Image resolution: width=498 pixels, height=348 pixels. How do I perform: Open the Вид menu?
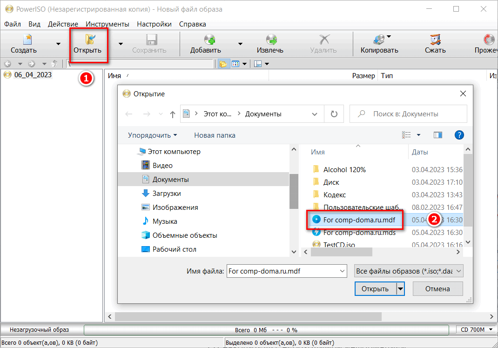coord(34,24)
